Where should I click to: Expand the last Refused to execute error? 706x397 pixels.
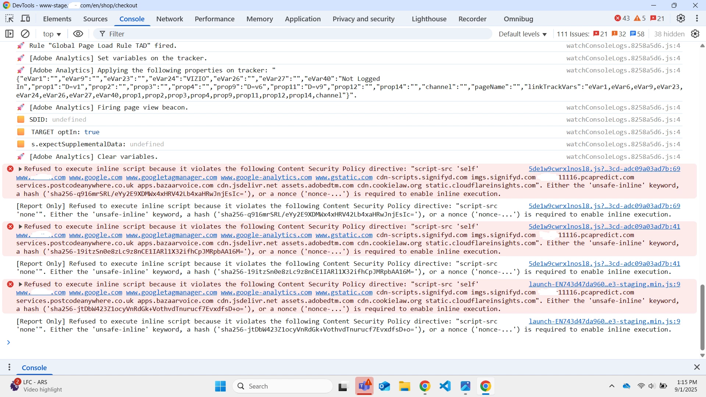21,285
